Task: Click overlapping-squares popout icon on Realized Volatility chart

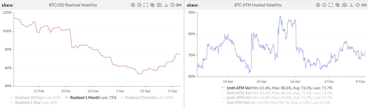Action: coord(152,5)
